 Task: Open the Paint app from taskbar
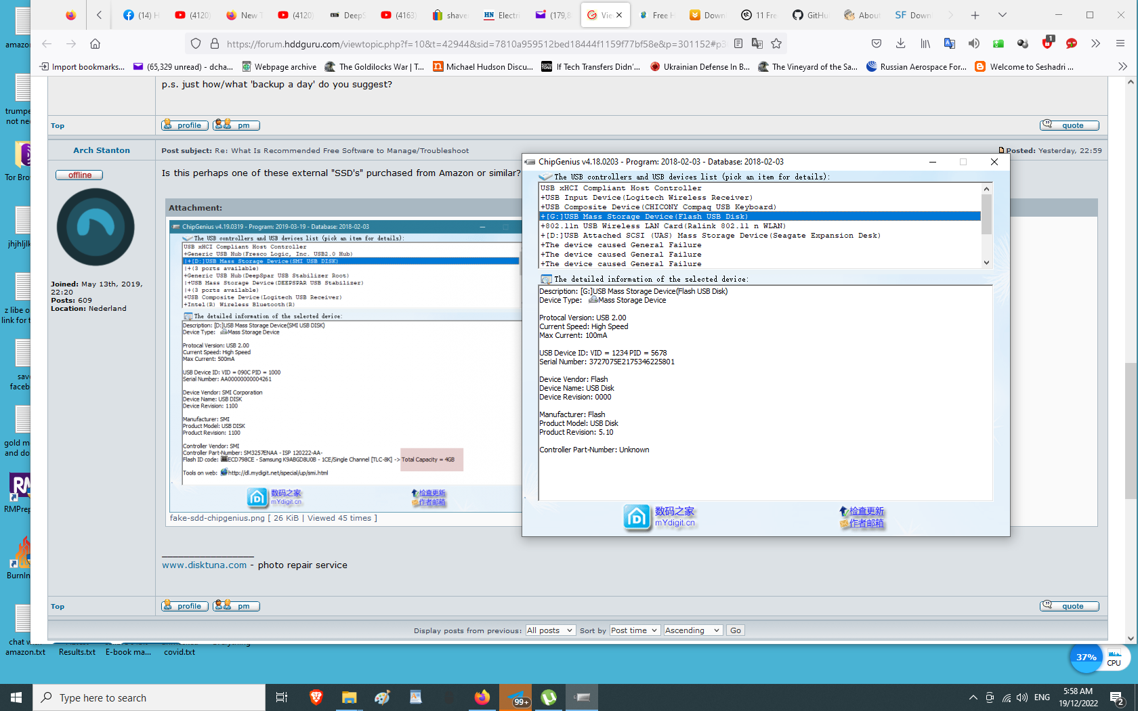[383, 697]
